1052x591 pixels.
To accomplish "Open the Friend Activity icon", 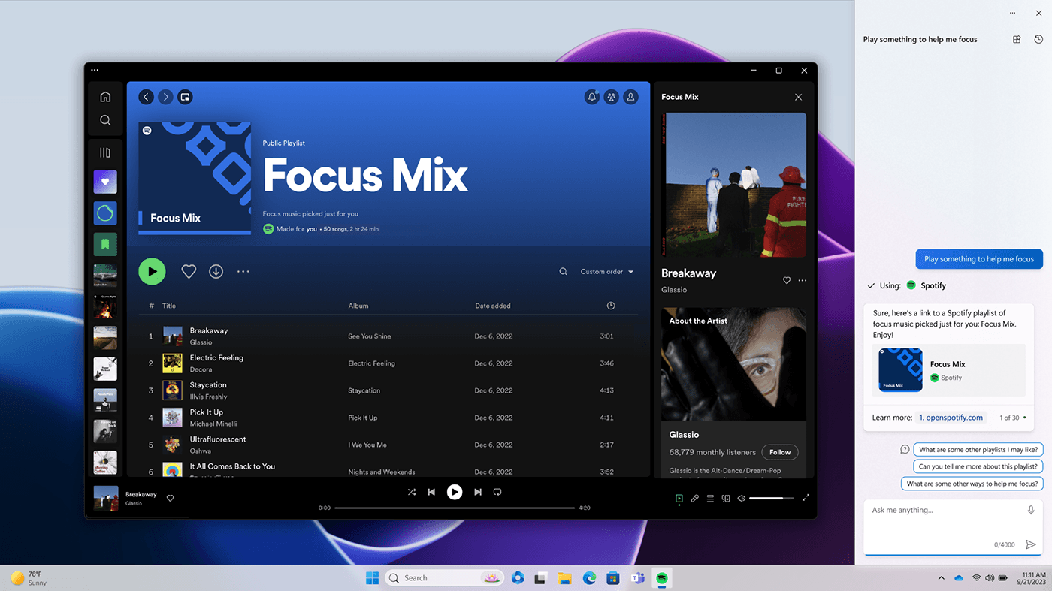I will coord(612,97).
